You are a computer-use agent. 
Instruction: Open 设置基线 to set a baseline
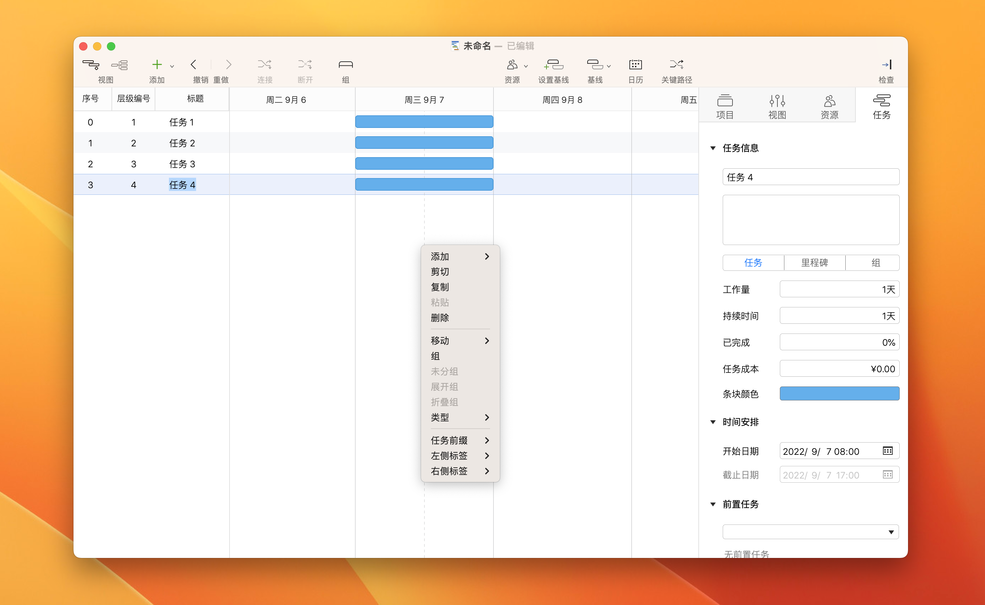click(553, 70)
